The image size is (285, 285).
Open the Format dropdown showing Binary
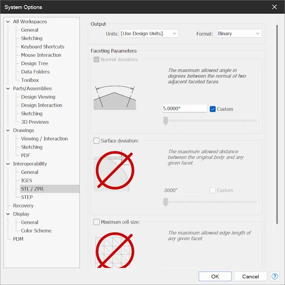[x=239, y=33]
